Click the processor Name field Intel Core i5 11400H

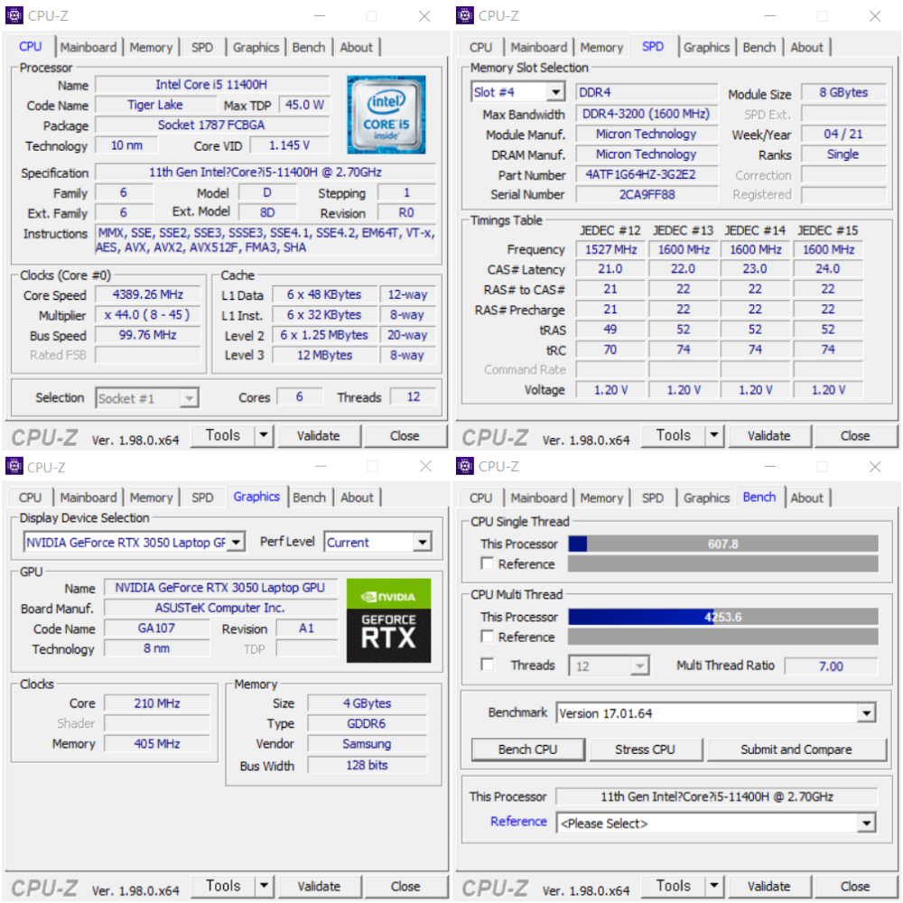[212, 85]
